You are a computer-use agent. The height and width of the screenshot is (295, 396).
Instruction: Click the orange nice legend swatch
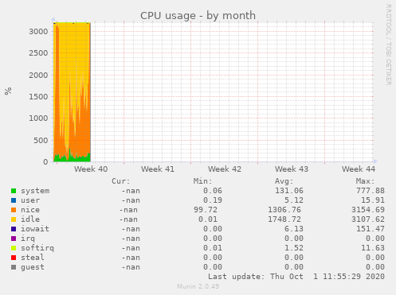[x=14, y=210]
